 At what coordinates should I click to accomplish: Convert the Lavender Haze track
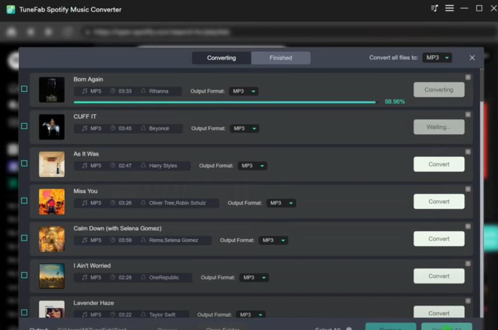pyautogui.click(x=439, y=312)
